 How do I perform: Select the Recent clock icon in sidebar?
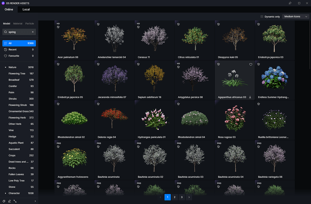click(5, 49)
